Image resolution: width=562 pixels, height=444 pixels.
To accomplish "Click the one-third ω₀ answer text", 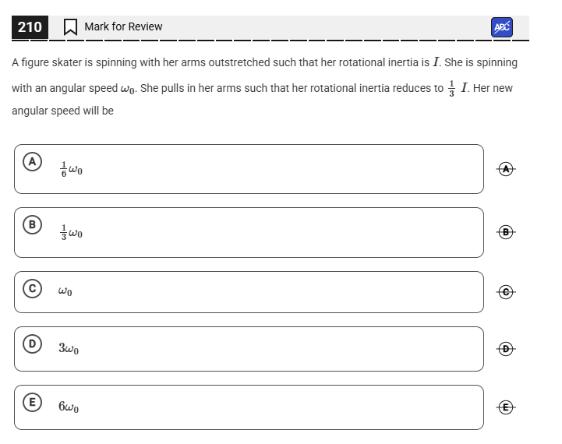I will tap(70, 231).
